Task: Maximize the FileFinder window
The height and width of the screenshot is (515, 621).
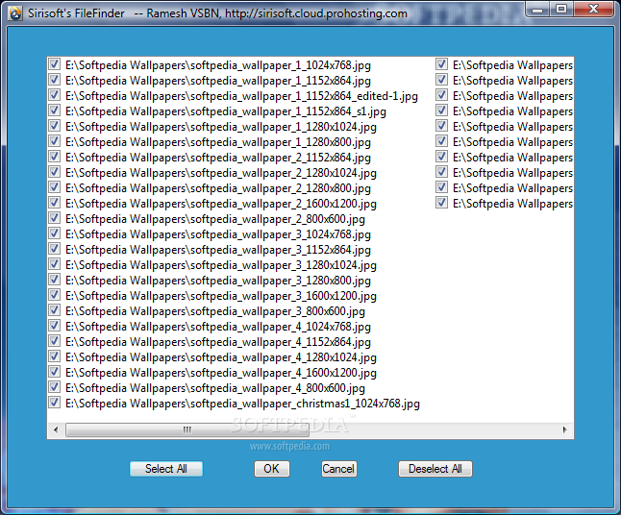Action: 561,9
